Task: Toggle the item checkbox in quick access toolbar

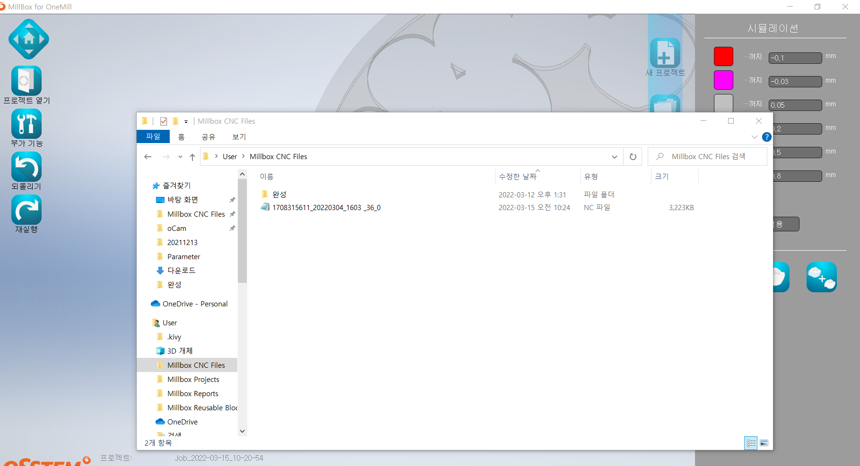Action: point(163,121)
